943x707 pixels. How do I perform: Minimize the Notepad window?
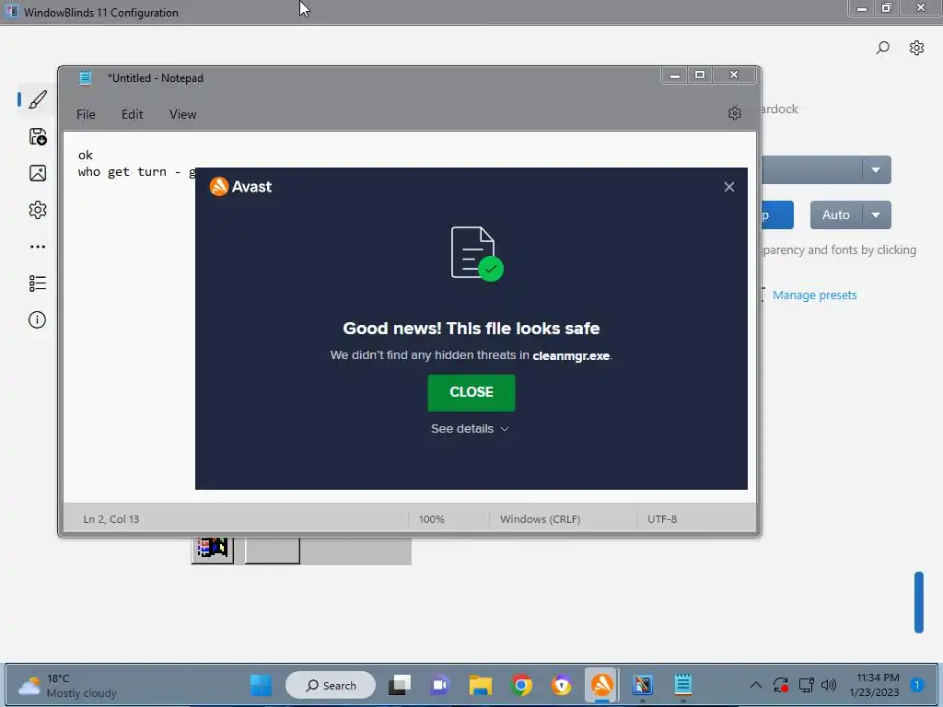coord(675,75)
